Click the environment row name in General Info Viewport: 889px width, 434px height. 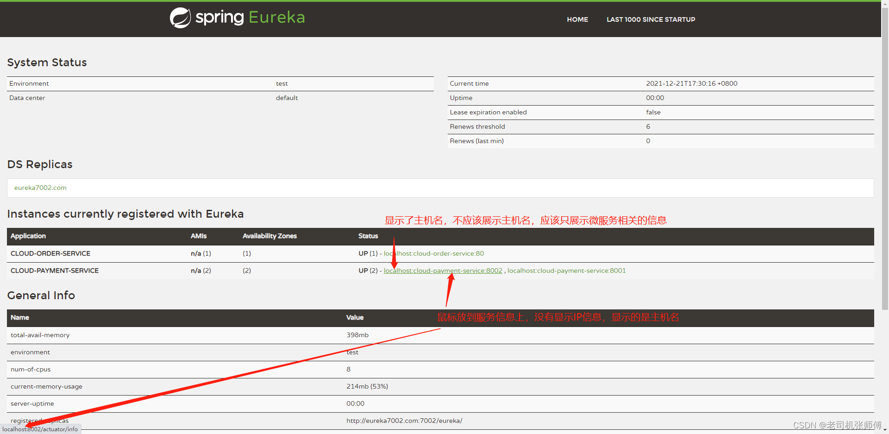(30, 352)
